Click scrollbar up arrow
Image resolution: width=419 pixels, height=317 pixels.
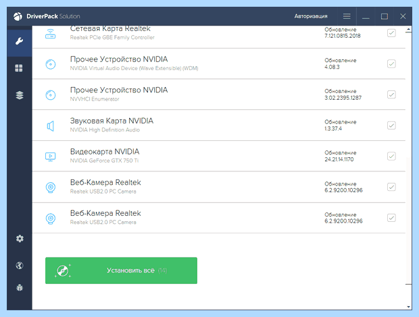(408, 29)
